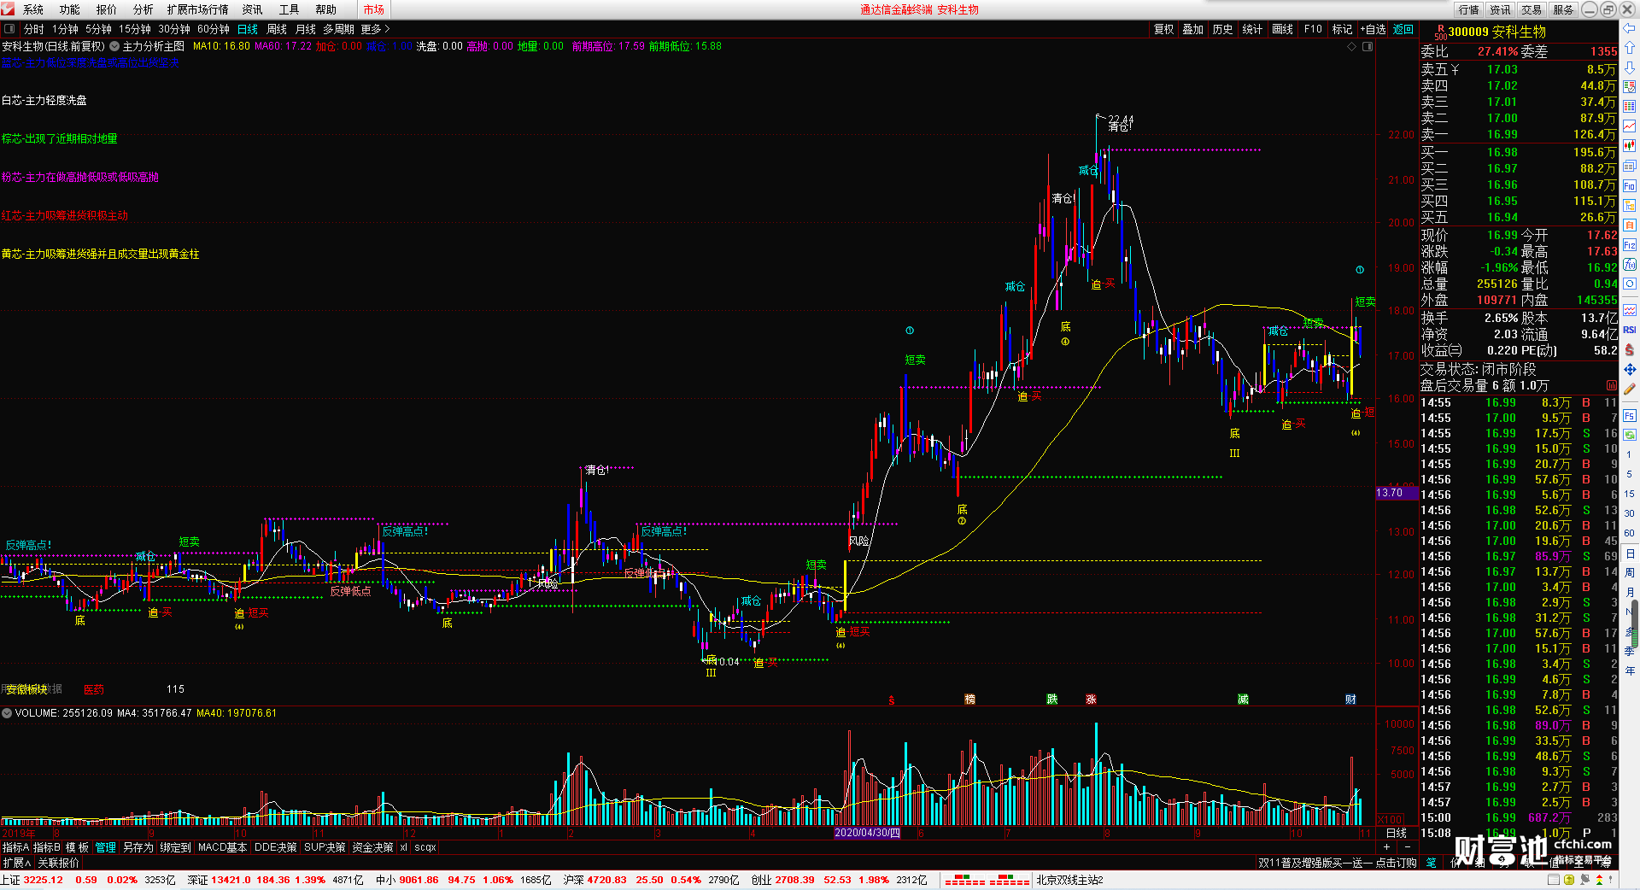Open the 功能 menu
The image size is (1640, 890).
tap(69, 9)
